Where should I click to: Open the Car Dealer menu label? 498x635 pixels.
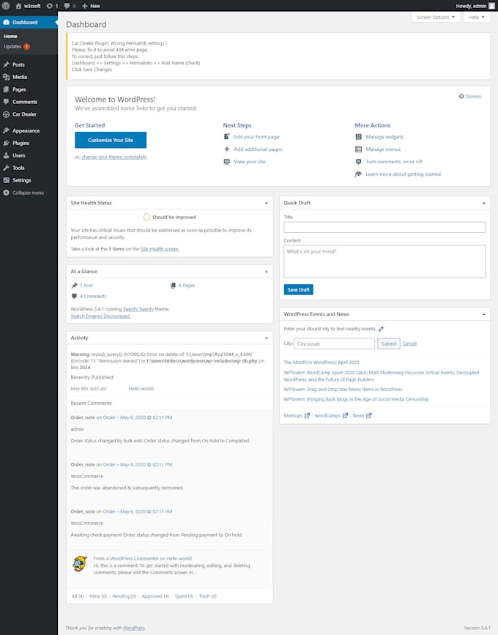(24, 114)
